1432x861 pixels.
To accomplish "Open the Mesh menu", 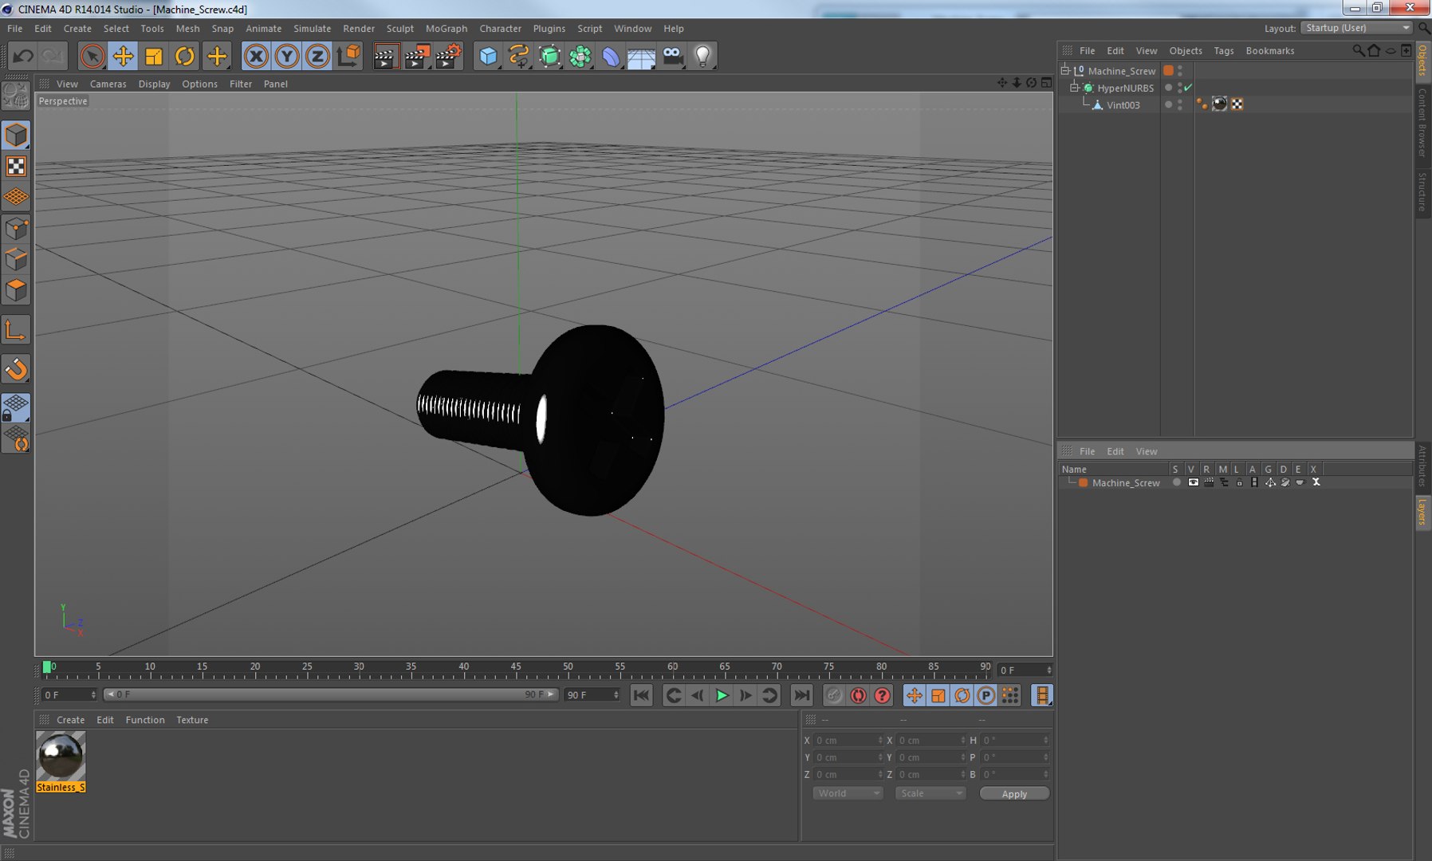I will tap(187, 28).
